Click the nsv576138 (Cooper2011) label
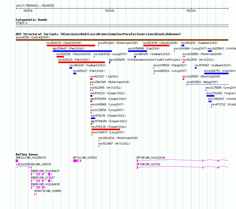The image size is (236, 209). pos(108,116)
